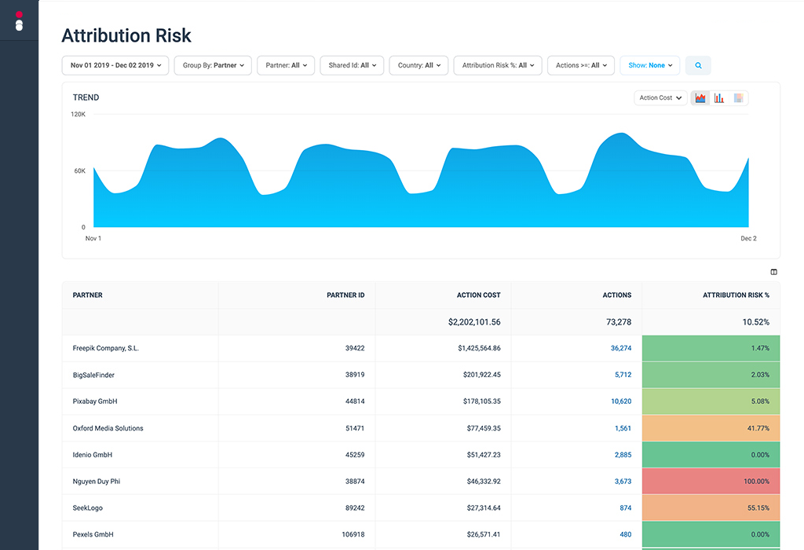Open the Group By Partner dropdown

coord(213,65)
